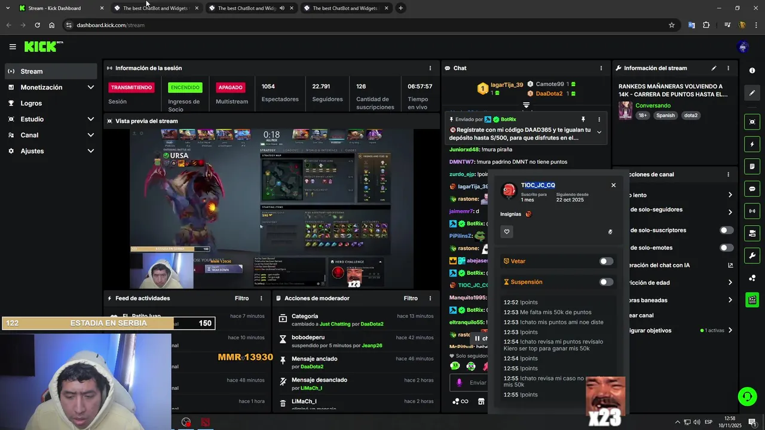Image resolution: width=765 pixels, height=430 pixels.
Task: Open the hamburger menu next to Kick logo
Action: pyautogui.click(x=13, y=47)
